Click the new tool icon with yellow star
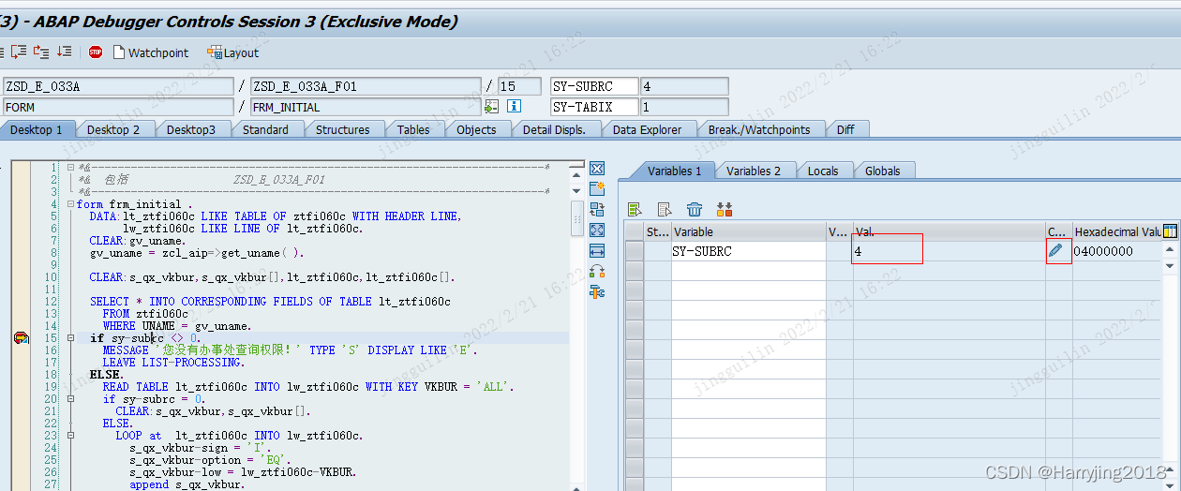1181x491 pixels. pos(597,189)
